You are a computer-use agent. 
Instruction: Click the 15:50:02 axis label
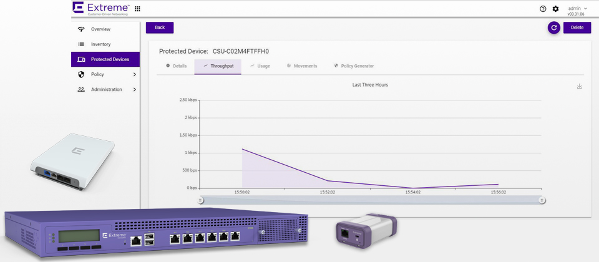coord(242,193)
